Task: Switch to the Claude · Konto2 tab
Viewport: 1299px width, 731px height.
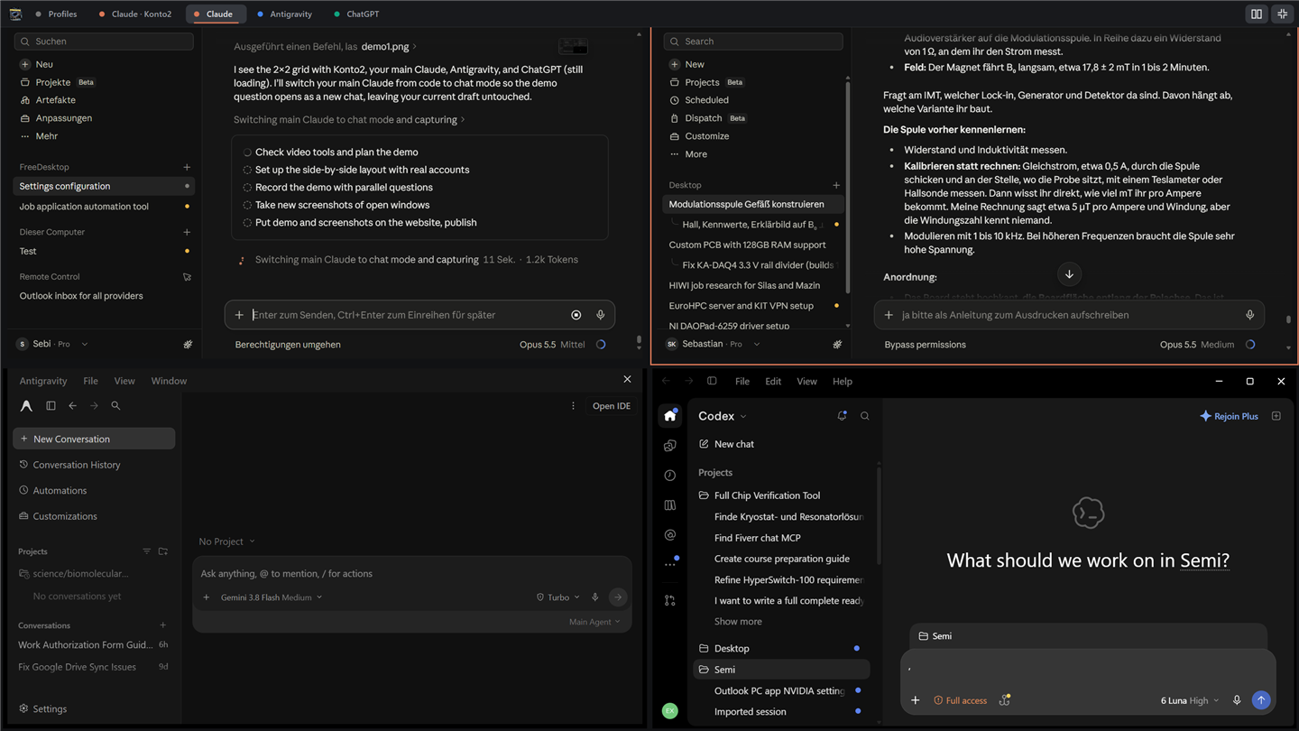Action: [x=135, y=14]
